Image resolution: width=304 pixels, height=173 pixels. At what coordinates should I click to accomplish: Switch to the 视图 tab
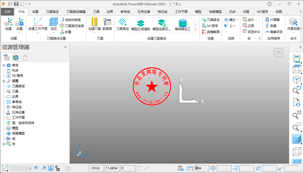tap(278, 12)
